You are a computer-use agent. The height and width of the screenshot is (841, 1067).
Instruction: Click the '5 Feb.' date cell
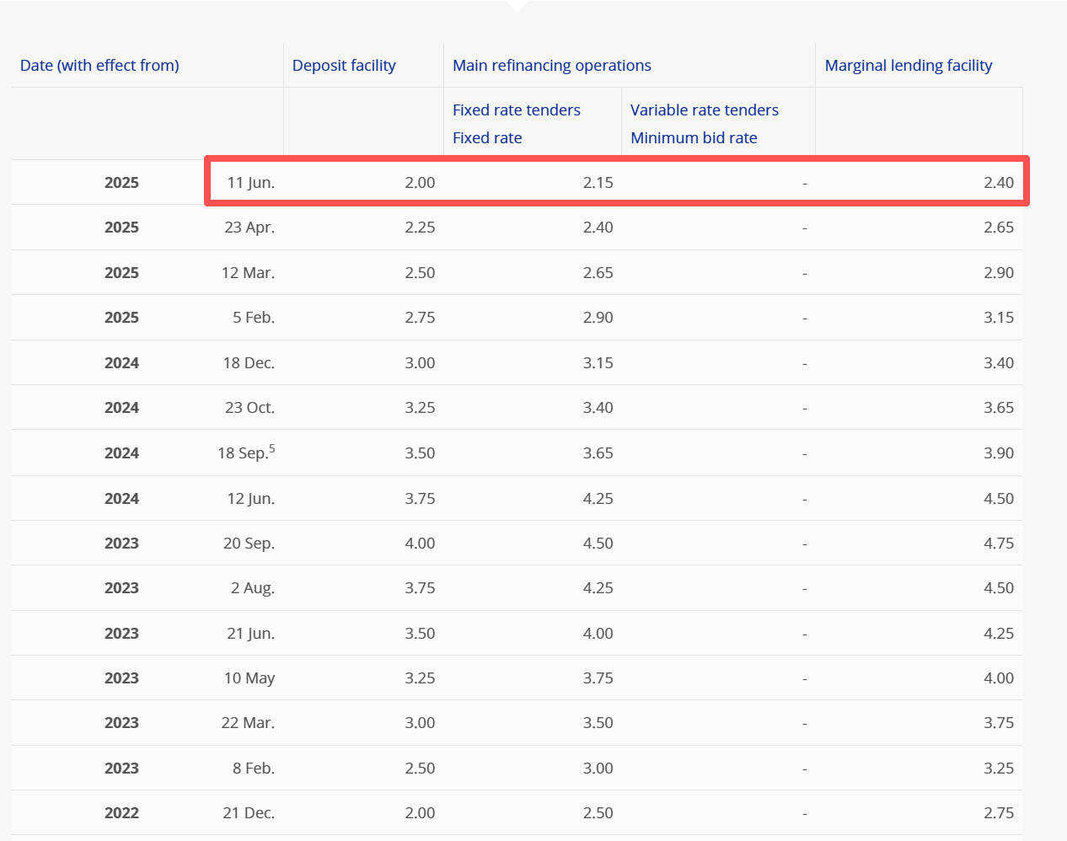coord(253,318)
